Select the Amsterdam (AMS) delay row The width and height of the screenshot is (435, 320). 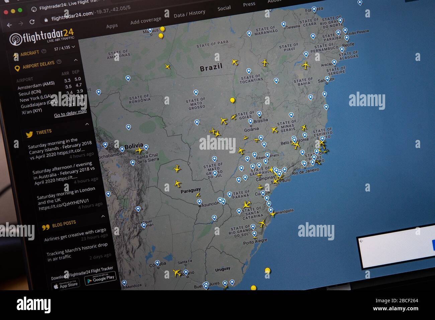[x=49, y=83]
